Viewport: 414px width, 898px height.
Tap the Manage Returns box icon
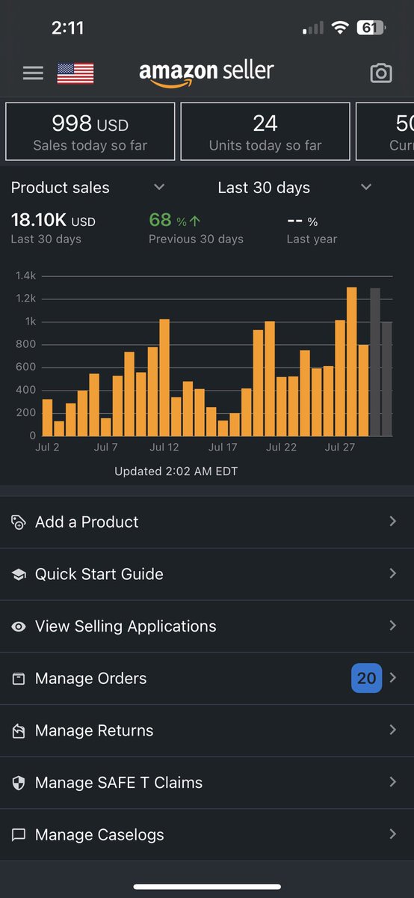pos(19,731)
